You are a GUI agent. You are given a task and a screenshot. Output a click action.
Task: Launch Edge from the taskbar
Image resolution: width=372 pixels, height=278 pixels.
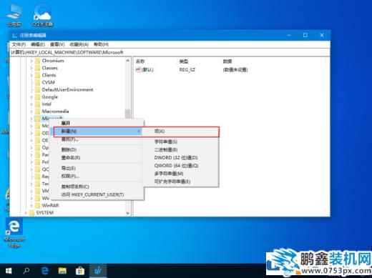[44, 271]
